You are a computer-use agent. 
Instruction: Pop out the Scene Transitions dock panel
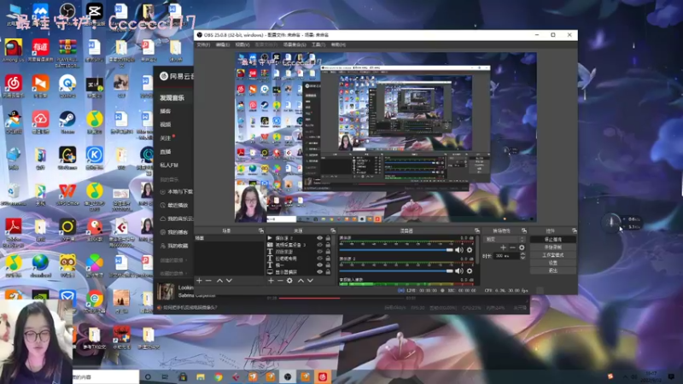(x=524, y=230)
